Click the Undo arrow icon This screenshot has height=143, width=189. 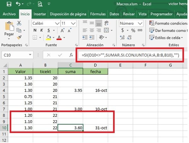18,4
